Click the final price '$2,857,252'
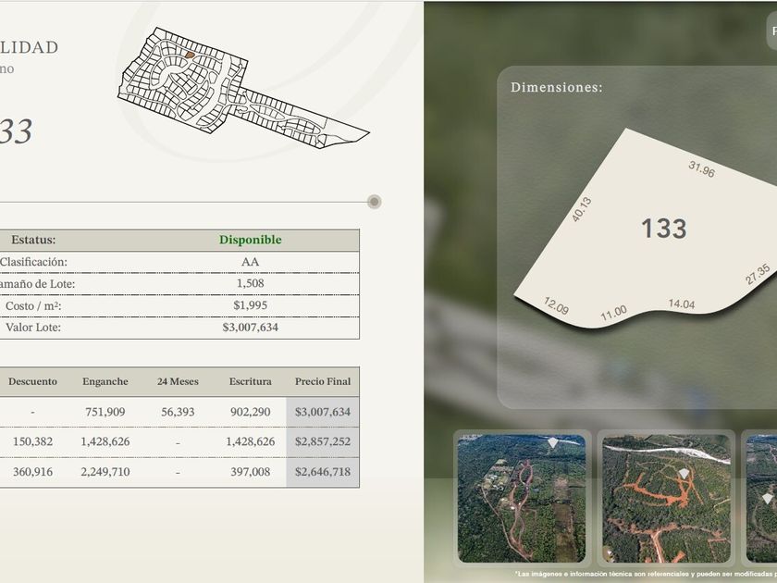The width and height of the screenshot is (777, 583). pos(323,441)
